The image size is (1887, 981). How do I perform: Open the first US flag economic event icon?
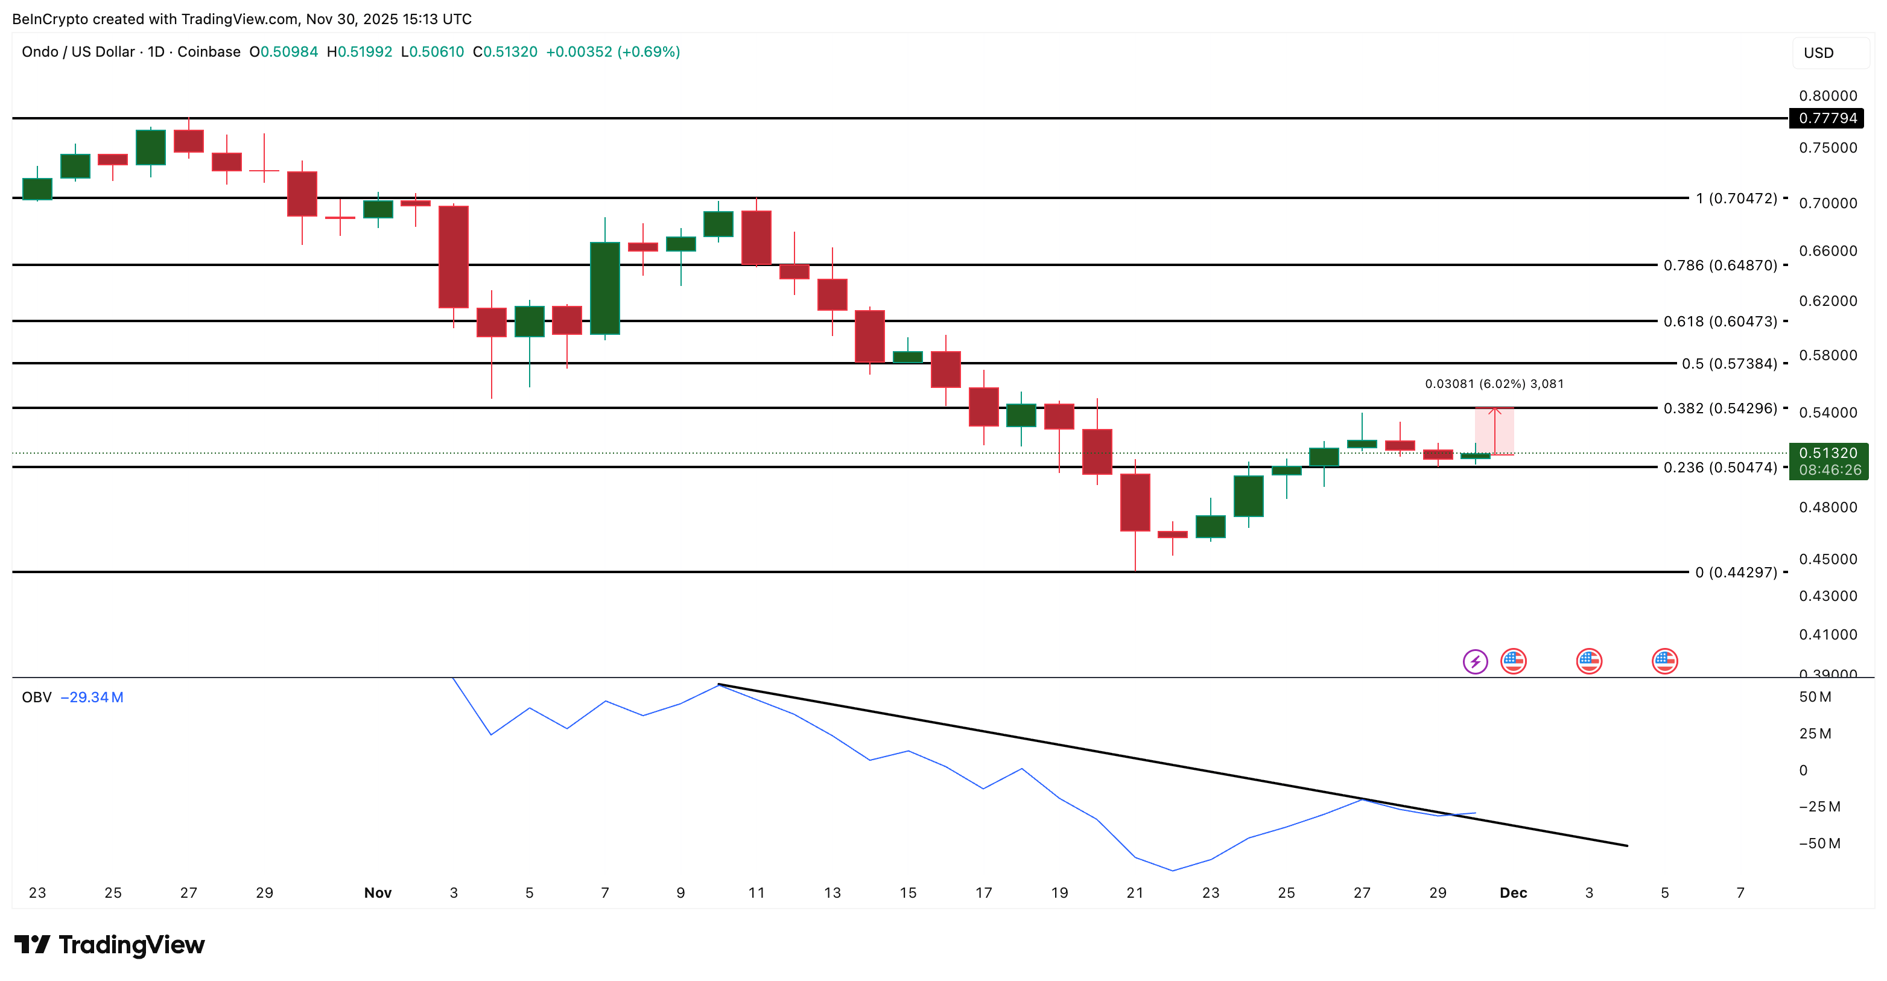[x=1515, y=661]
